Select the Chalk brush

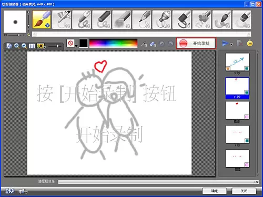click(122, 19)
